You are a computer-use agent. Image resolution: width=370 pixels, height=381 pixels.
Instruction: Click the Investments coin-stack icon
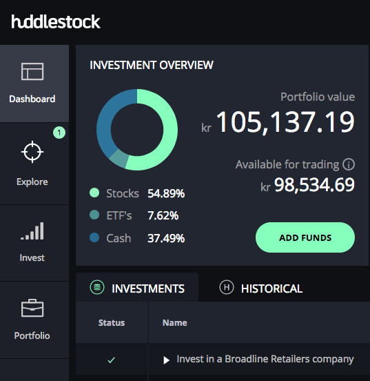coord(97,287)
